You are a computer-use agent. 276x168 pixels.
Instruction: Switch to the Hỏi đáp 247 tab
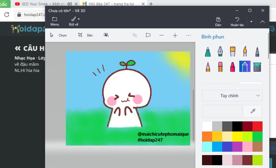click(x=111, y=4)
